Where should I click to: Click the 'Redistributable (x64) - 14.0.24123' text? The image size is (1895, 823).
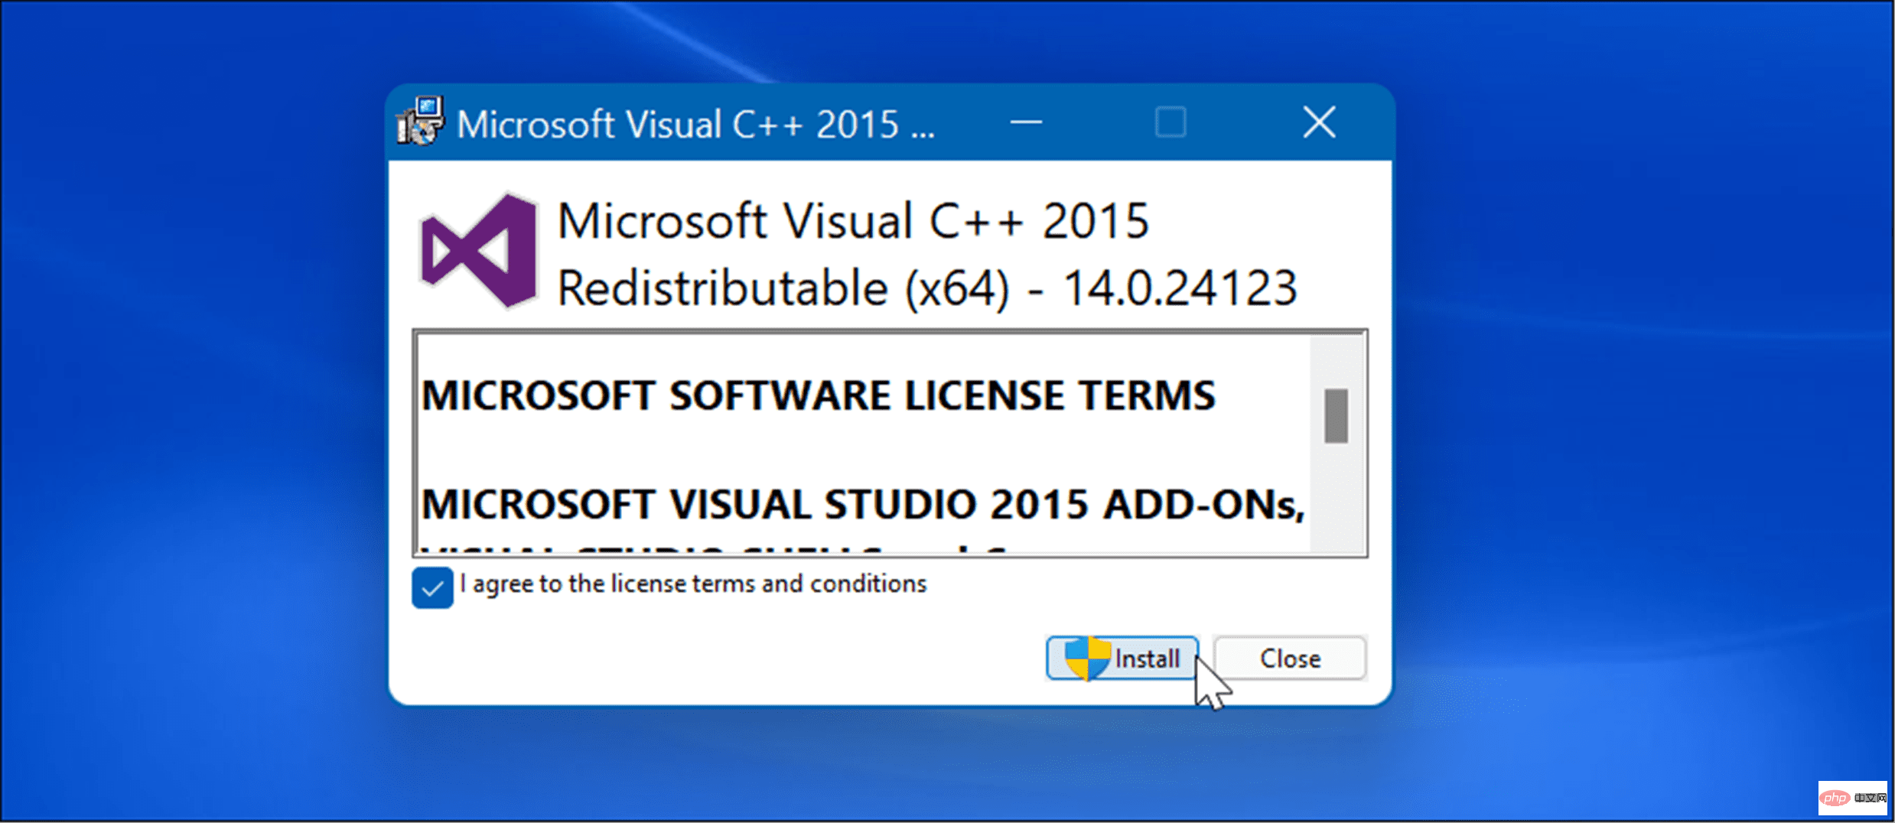[x=927, y=288]
